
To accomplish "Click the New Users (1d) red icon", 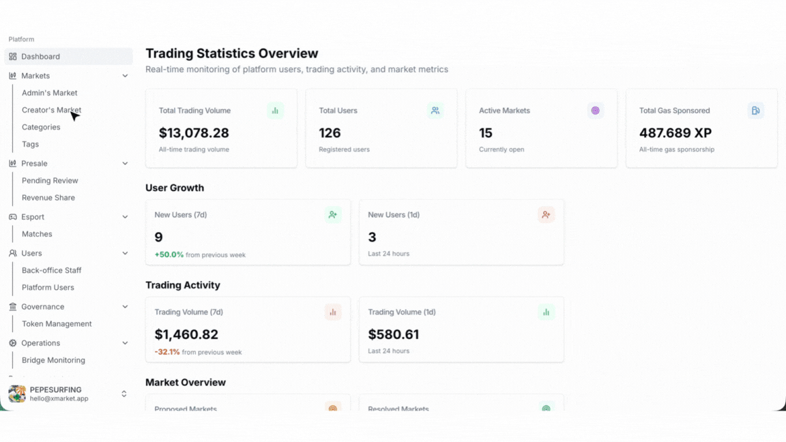I will click(x=546, y=215).
